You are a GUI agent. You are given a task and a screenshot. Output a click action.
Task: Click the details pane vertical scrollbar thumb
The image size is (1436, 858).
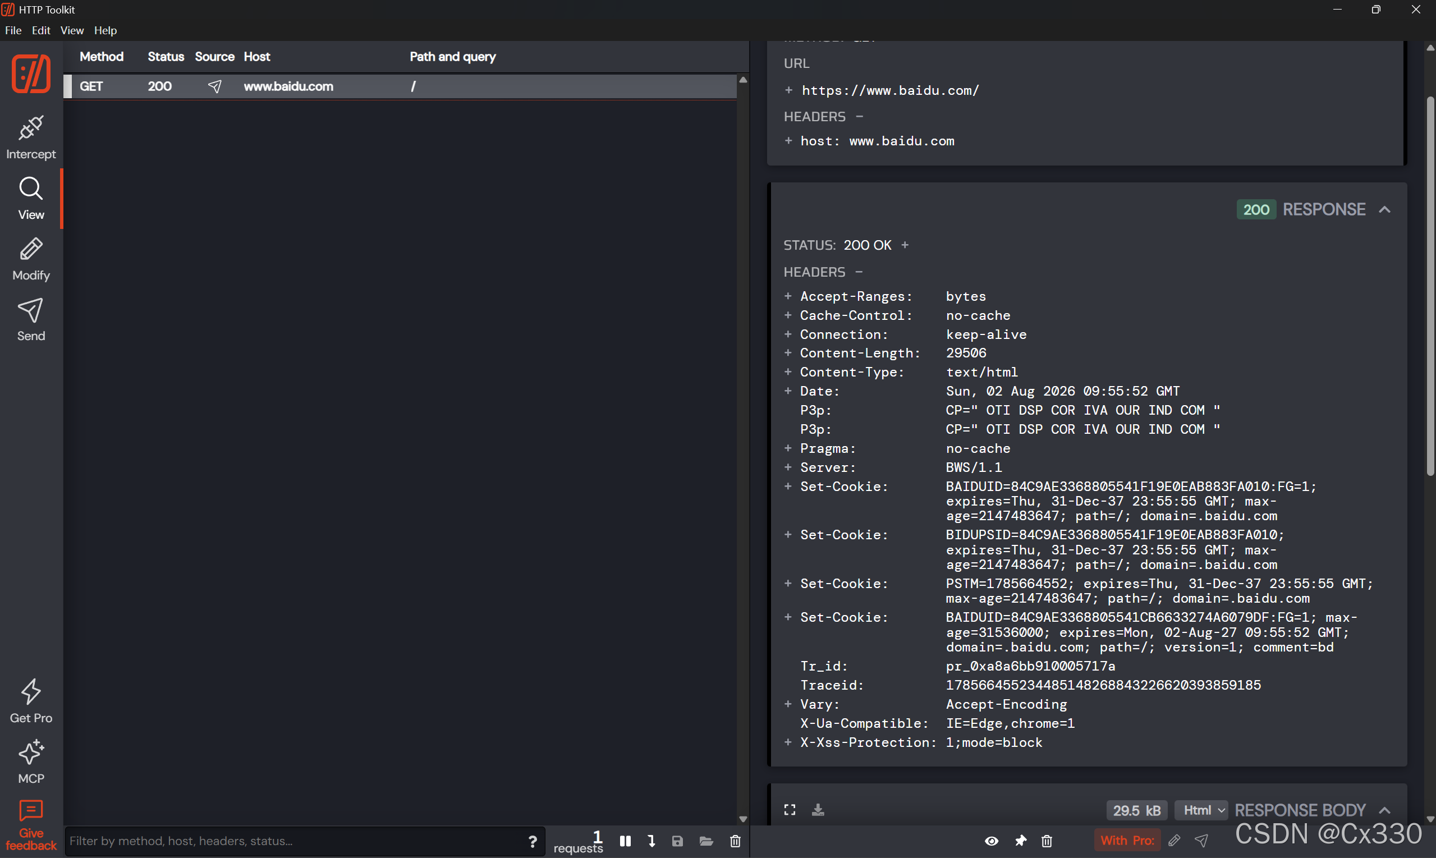1430,286
